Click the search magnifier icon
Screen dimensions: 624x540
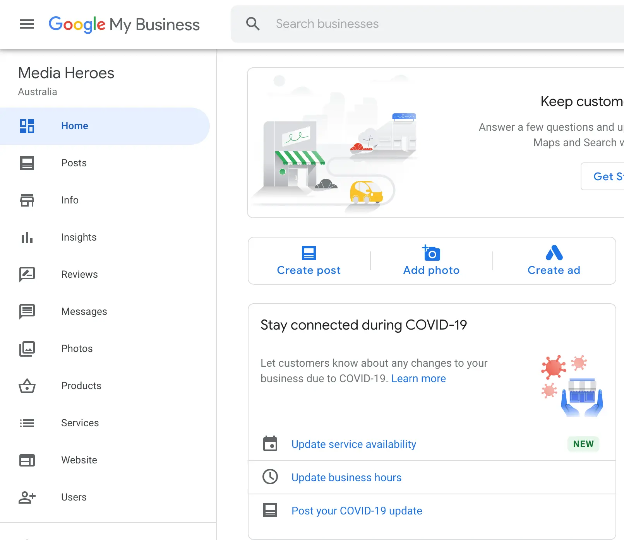click(253, 24)
